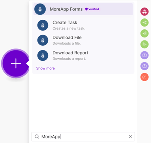This screenshot has width=151, height=143.
Task: Click the Verified badge
Action: click(92, 9)
